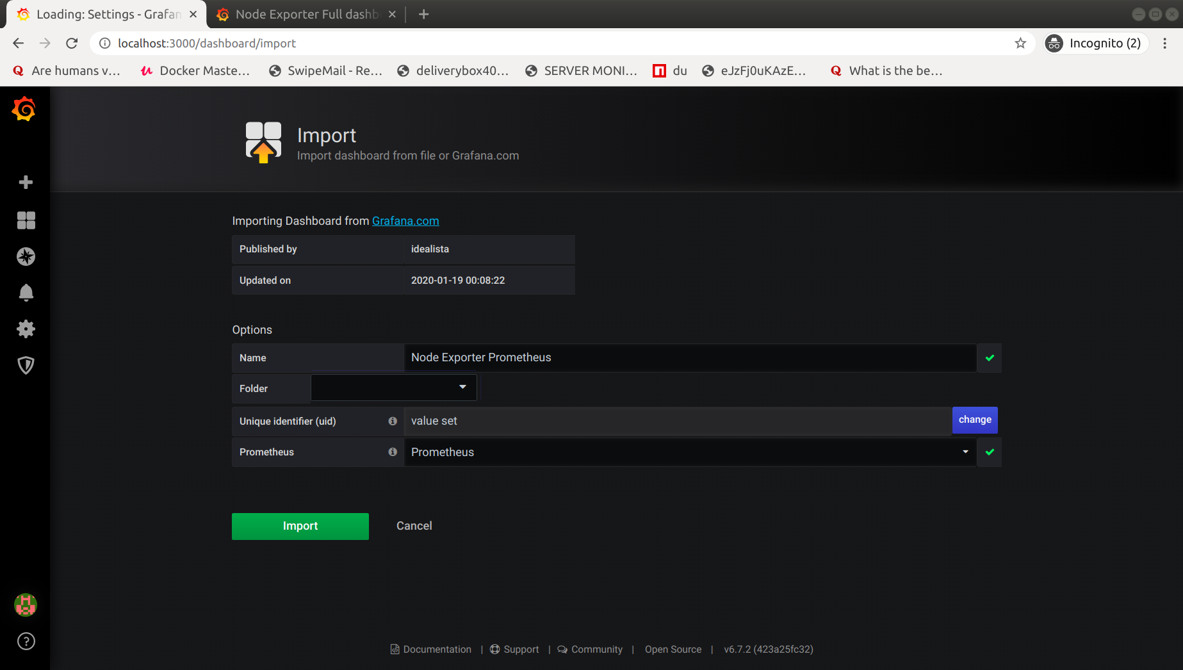Switch to the Loading: Settings - Grafana tab
The image size is (1183, 670).
pos(107,14)
